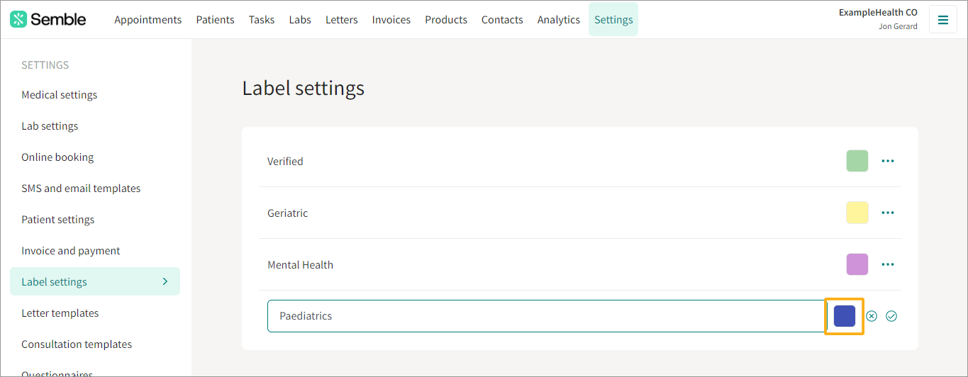
Task: Click the purple Mental Health color swatch
Action: (x=857, y=264)
